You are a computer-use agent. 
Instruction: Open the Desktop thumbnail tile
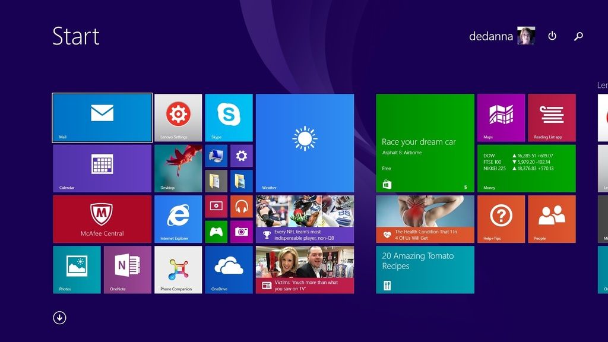[x=178, y=168]
